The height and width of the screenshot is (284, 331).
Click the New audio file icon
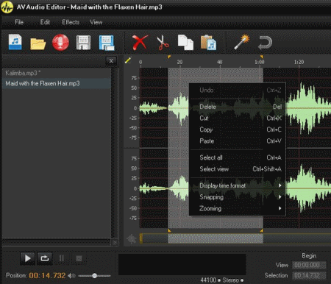[x=15, y=42]
